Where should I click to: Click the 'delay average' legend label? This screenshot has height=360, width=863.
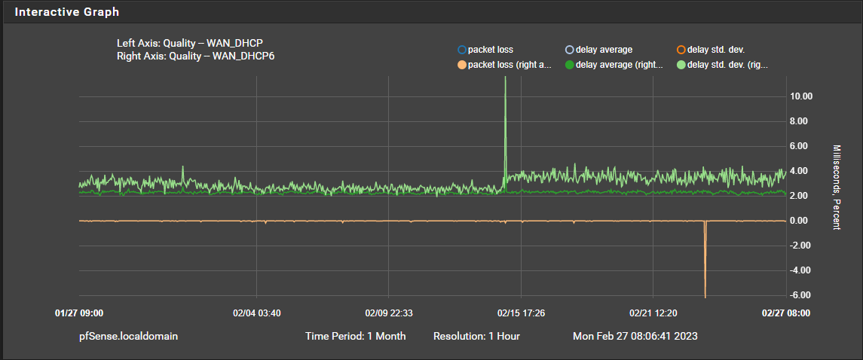(604, 50)
